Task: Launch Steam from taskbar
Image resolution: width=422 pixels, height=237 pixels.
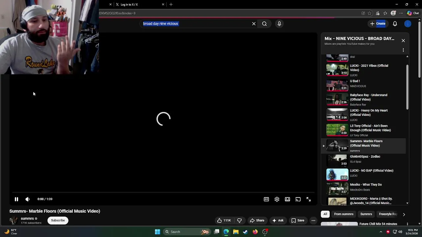Action: click(x=245, y=232)
